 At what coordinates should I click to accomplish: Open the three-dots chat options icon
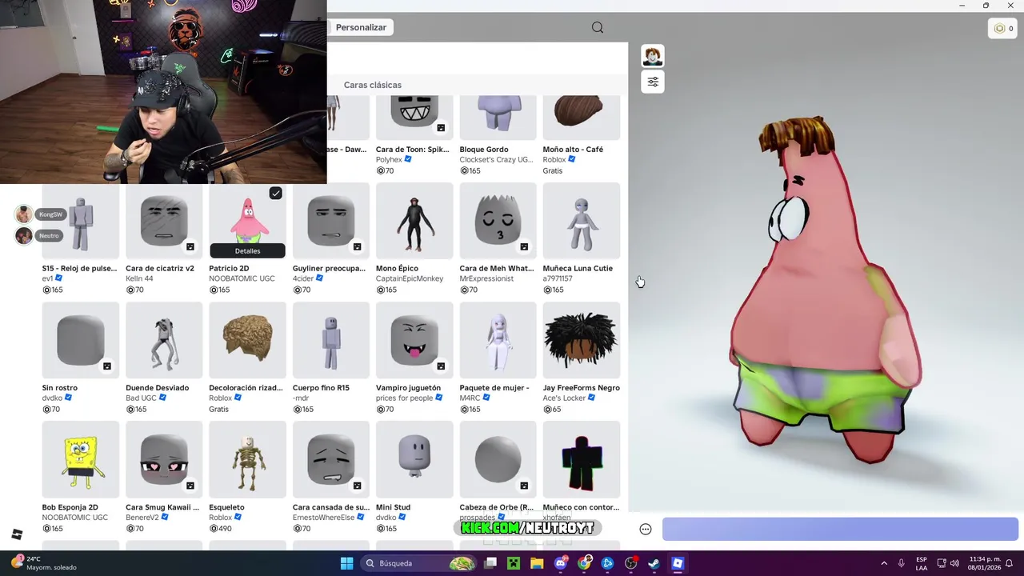646,529
